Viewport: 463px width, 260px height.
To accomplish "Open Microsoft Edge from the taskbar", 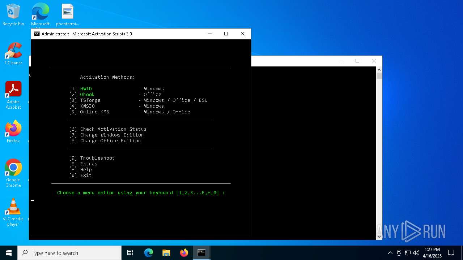I will (x=149, y=253).
